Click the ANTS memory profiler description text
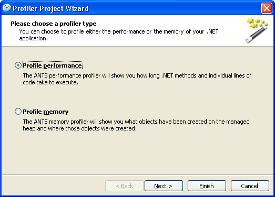Image resolution: width=275 pixels, height=197 pixels. point(136,125)
